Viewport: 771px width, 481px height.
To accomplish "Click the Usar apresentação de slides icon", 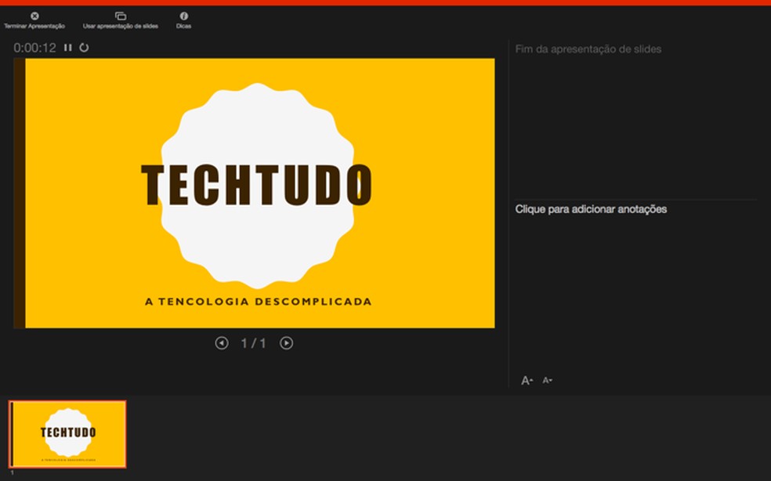I will [121, 16].
